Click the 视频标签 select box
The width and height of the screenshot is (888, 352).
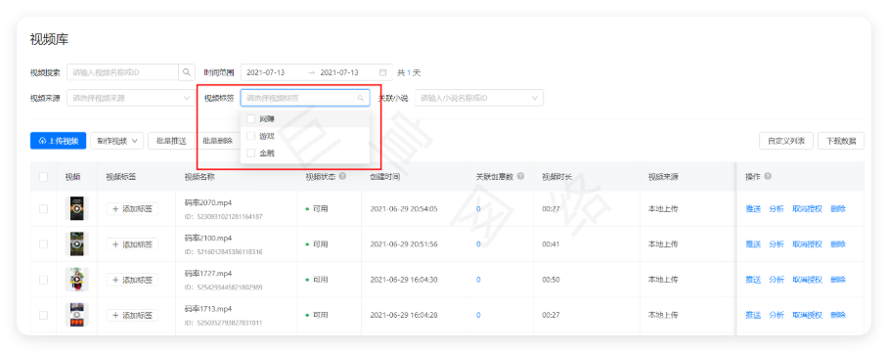pos(305,98)
